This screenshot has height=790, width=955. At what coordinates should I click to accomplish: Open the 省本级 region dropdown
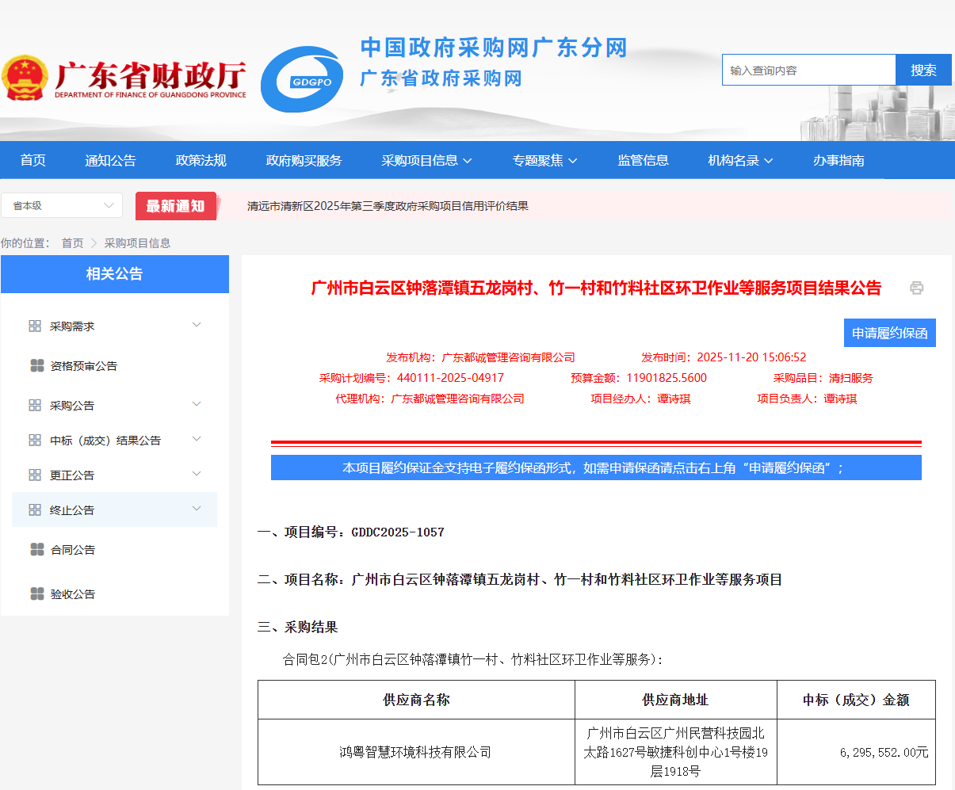coord(62,205)
